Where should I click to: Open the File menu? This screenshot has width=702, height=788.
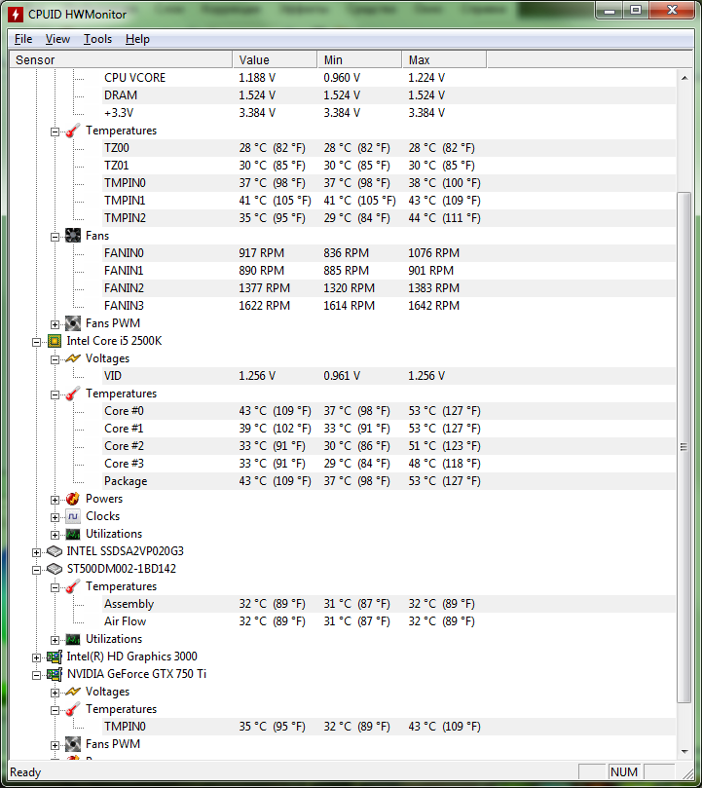point(23,39)
